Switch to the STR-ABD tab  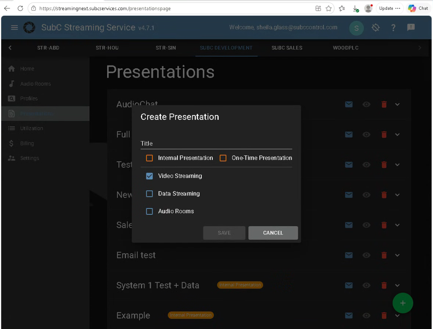tap(48, 48)
